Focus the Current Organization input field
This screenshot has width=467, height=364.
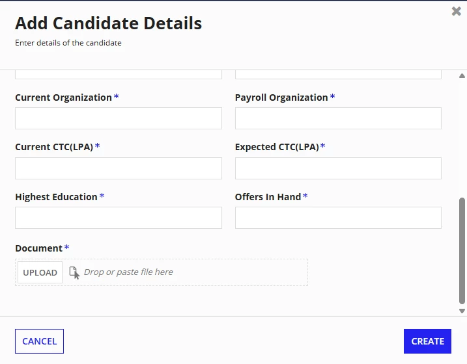[119, 118]
